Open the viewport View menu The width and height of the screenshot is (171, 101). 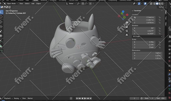pos(21,4)
